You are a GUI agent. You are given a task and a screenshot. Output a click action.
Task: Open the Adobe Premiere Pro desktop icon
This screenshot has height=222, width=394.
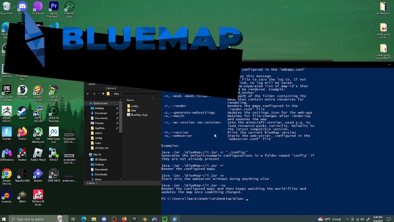tap(54, 10)
